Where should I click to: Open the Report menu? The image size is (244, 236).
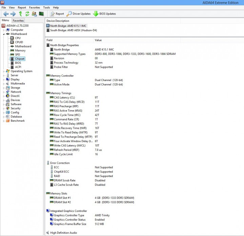coord(22,7)
